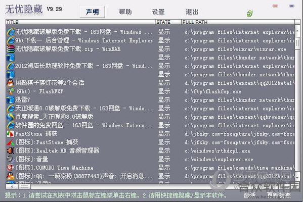Click the QQ icon for [图标]:QQ: 一碗凉粉

tap(11, 176)
